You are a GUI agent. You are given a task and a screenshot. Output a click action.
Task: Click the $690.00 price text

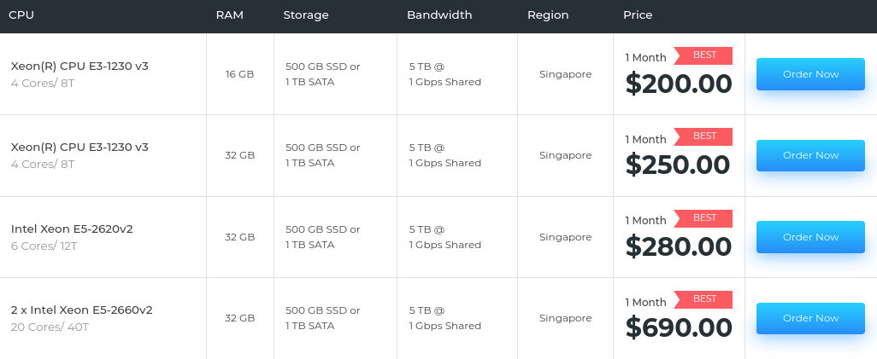[x=679, y=327]
